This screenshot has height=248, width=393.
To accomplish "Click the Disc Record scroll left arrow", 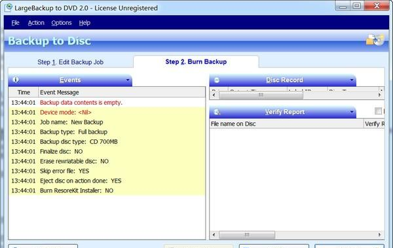I will point(214,95).
